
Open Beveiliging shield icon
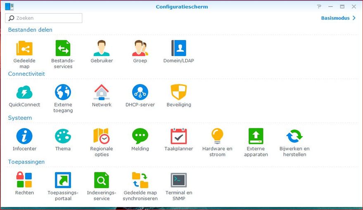[178, 92]
